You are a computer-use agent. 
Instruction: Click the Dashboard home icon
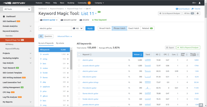[4, 16]
